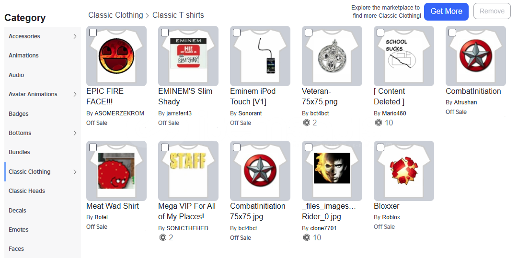Click the Veteran medallion shirt image
The height and width of the screenshot is (258, 518).
[332, 56]
